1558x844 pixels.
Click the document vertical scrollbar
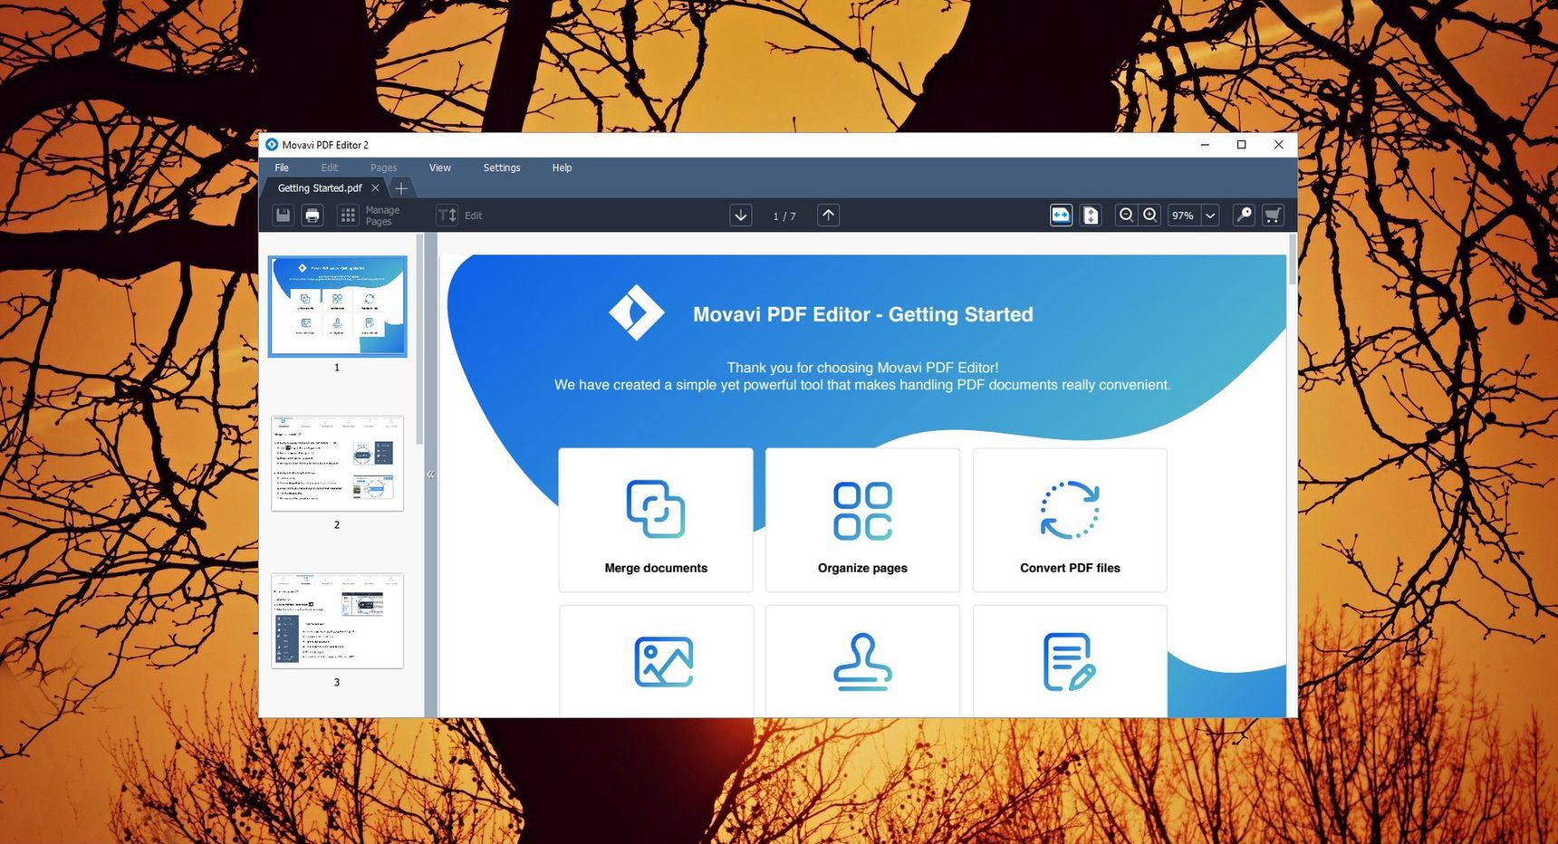tap(1292, 259)
